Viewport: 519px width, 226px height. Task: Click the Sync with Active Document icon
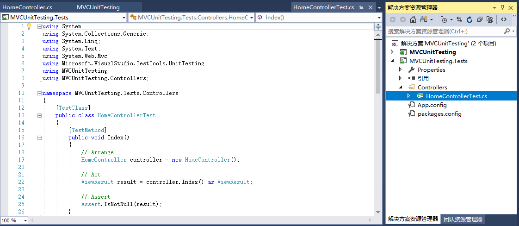(x=459, y=19)
